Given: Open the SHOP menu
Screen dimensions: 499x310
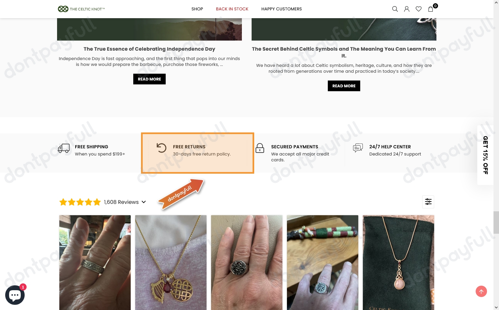Looking at the screenshot, I should coord(197,9).
